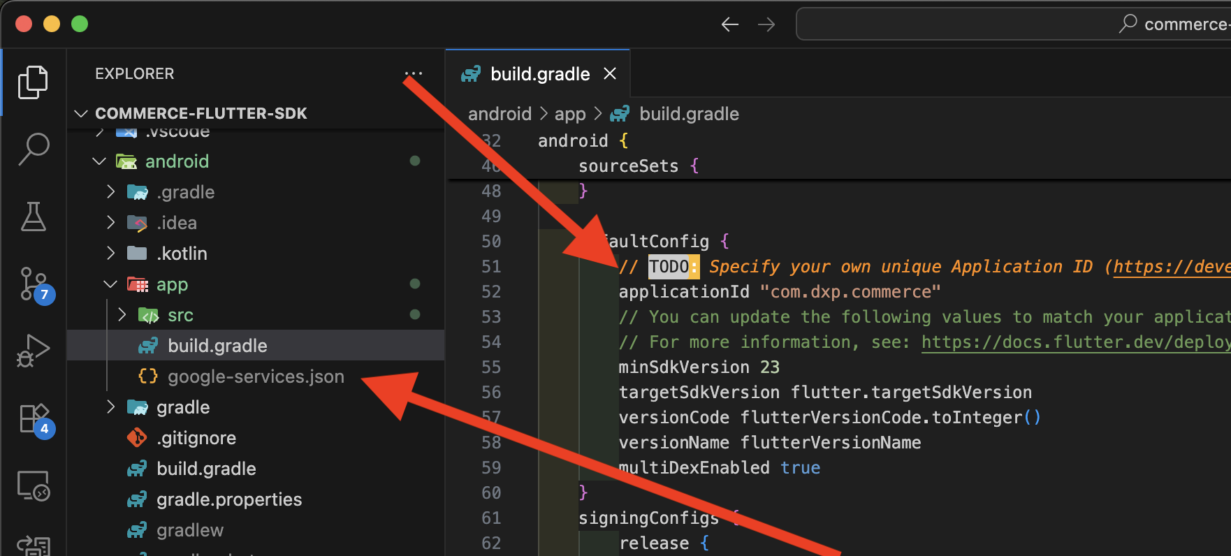1231x556 pixels.
Task: Click the Explorer more actions ellipsis
Action: (x=413, y=73)
